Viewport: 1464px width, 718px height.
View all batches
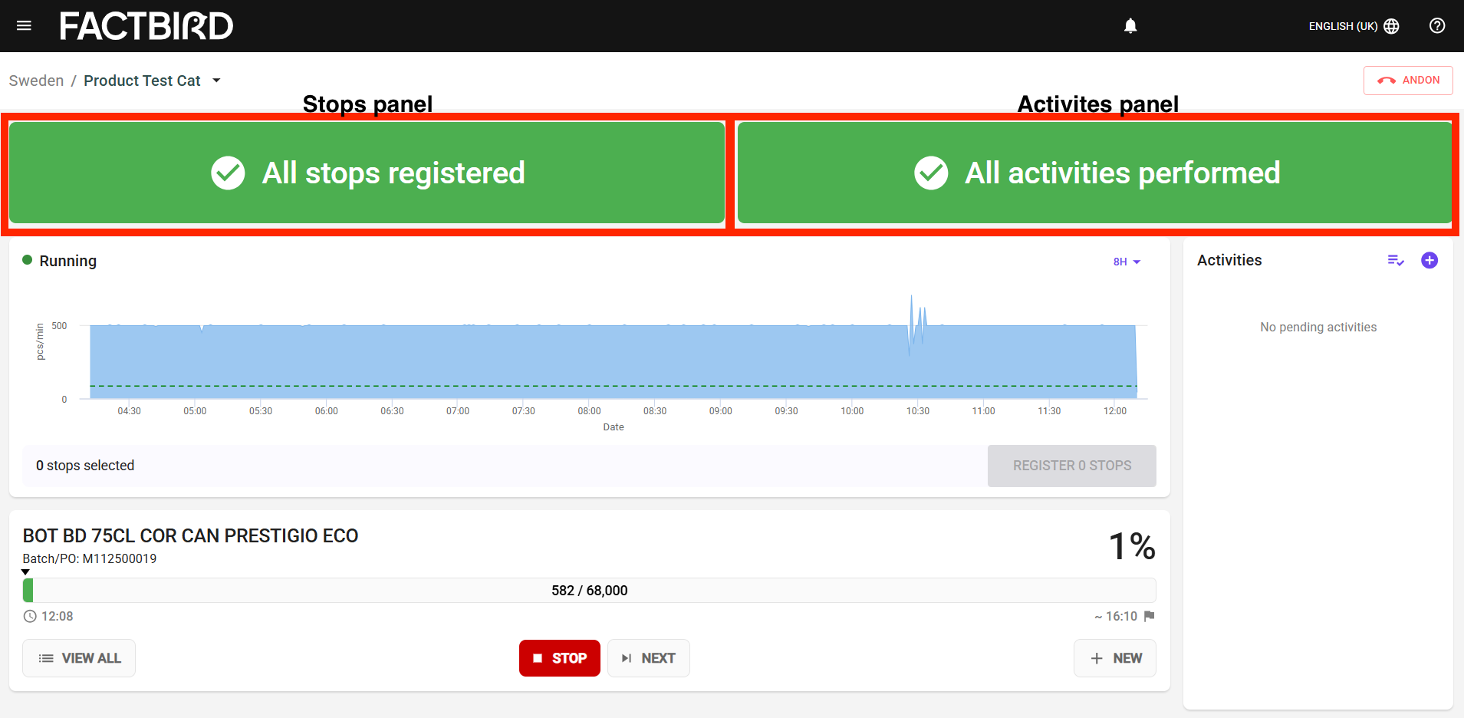click(79, 658)
